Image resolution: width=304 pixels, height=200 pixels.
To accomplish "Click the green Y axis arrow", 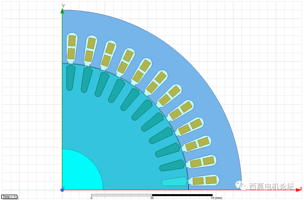I will tap(62, 11).
